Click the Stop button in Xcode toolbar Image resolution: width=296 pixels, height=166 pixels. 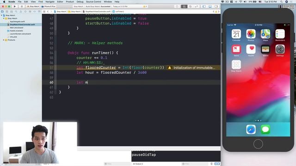pyautogui.click(x=22, y=6)
